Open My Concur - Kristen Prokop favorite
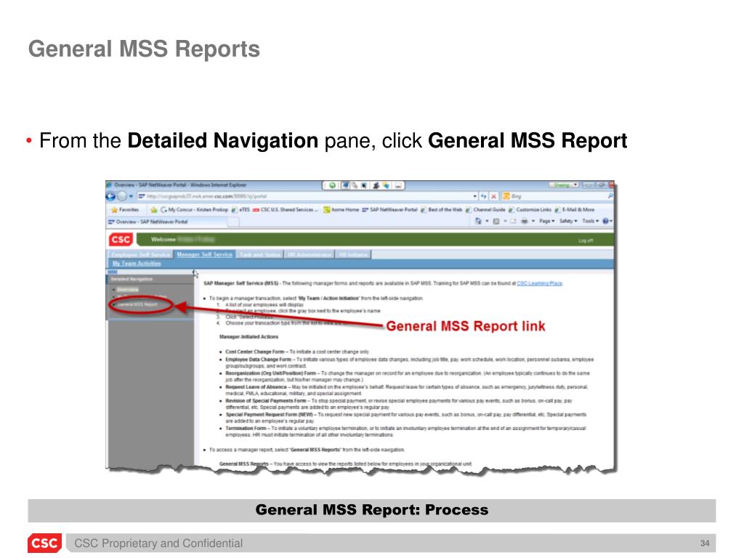The image size is (744, 558). coord(194,209)
